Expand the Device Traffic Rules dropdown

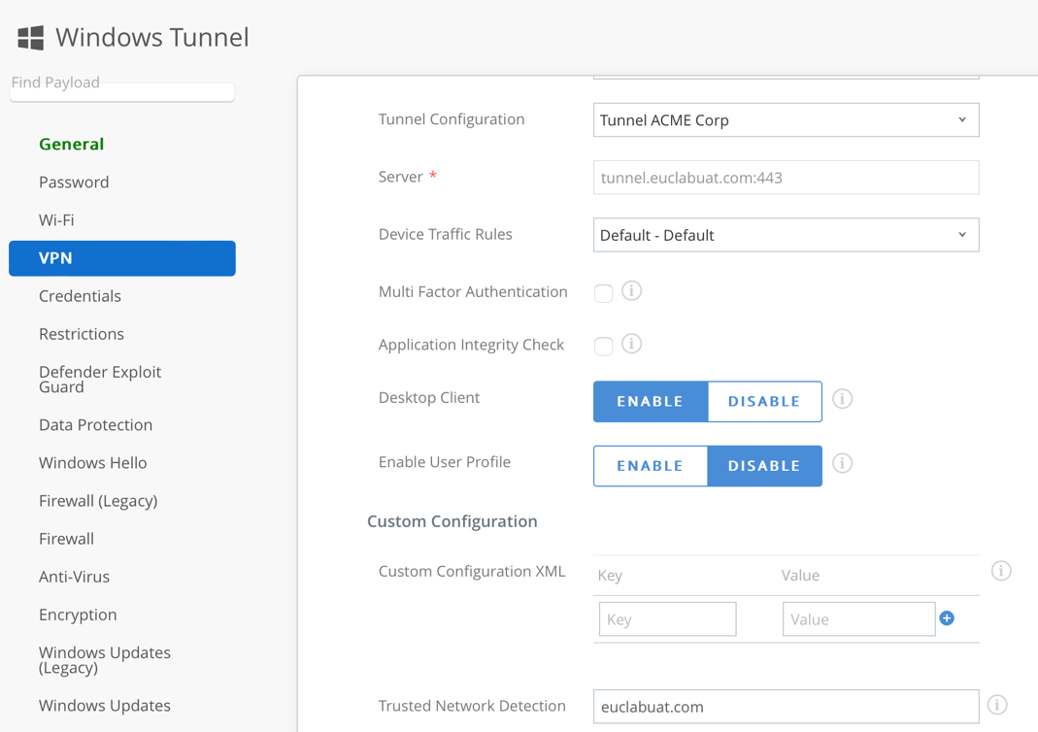786,235
